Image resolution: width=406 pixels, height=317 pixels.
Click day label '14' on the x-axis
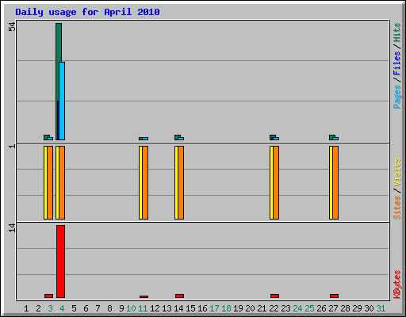point(178,308)
